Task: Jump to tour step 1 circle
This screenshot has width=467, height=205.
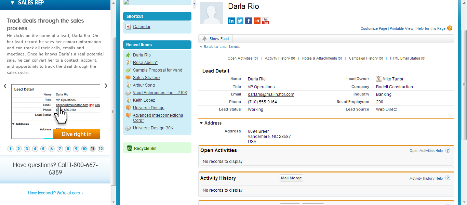Action: click(x=10, y=149)
